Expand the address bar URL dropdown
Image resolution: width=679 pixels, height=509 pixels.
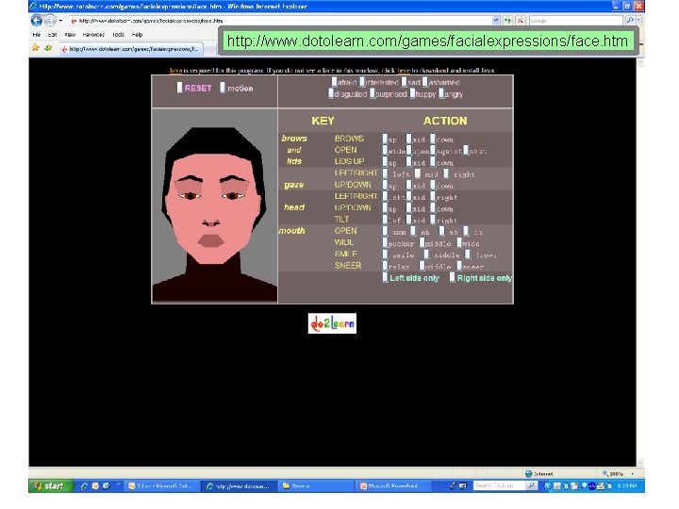click(496, 21)
